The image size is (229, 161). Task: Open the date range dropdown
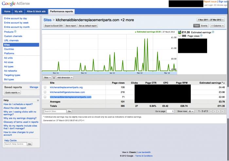(x=211, y=20)
